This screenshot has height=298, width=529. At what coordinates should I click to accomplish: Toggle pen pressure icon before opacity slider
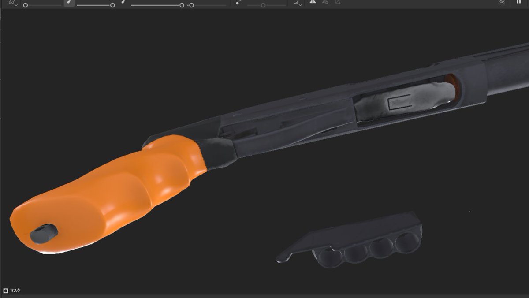pyautogui.click(x=124, y=2)
